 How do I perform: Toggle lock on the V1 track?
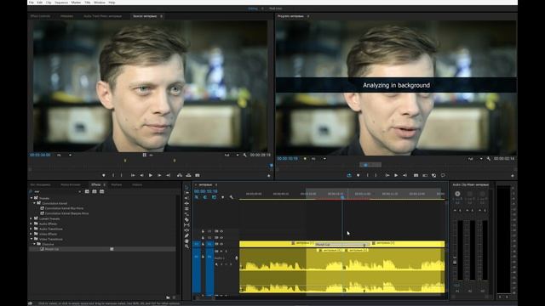[203, 244]
